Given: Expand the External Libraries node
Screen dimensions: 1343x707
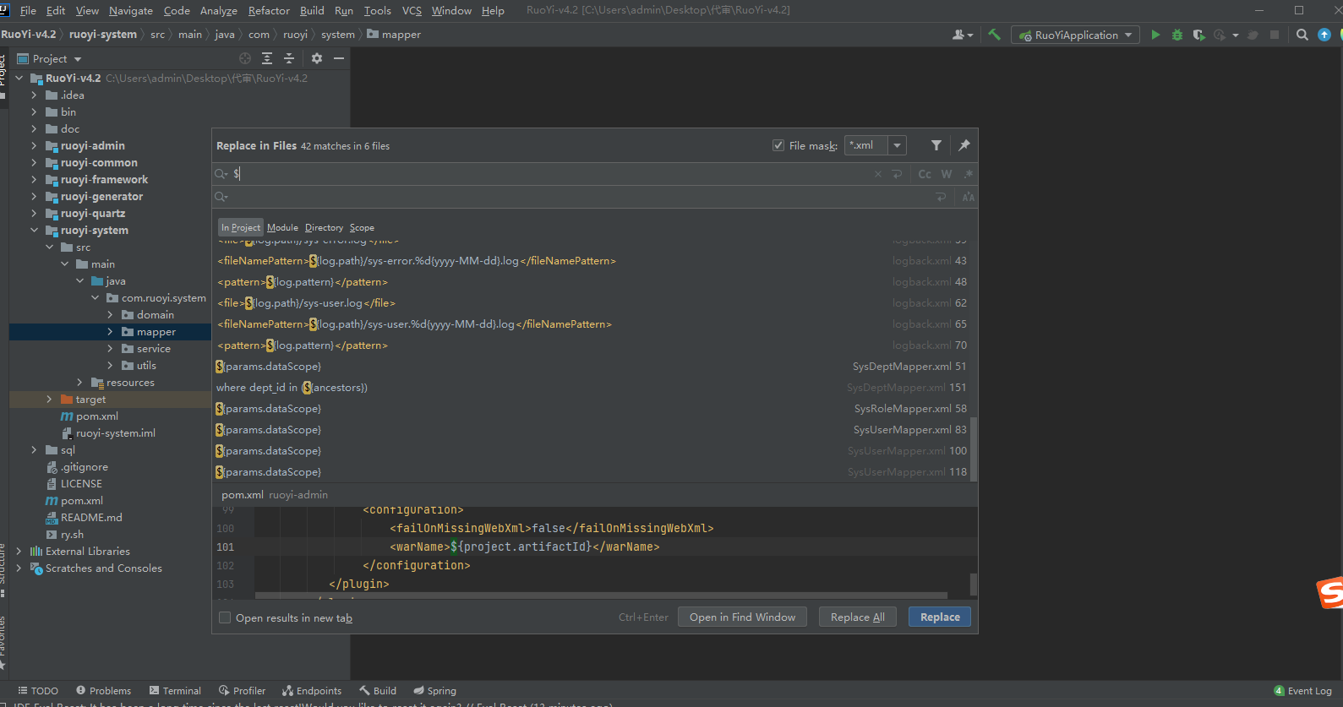Looking at the screenshot, I should [19, 552].
